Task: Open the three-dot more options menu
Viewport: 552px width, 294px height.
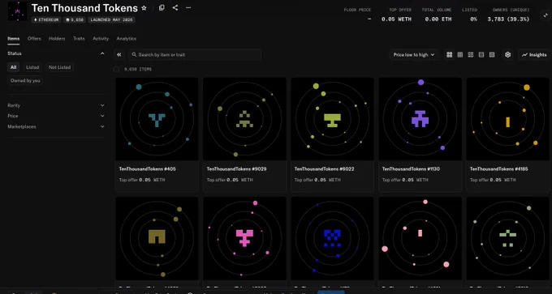Action: tap(188, 8)
